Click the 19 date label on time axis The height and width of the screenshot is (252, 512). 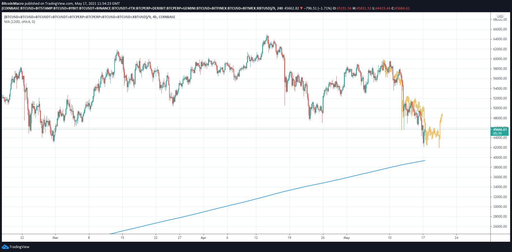(x=289, y=238)
